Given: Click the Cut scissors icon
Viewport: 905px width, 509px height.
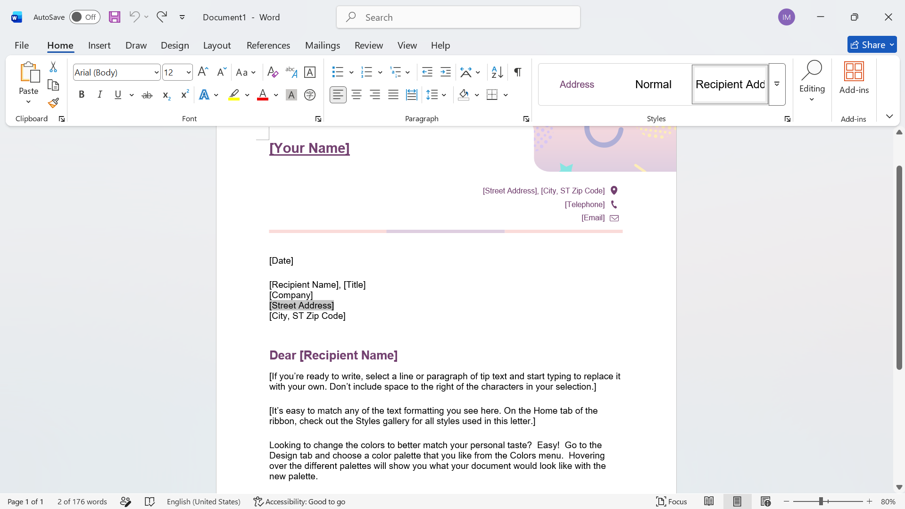Looking at the screenshot, I should pyautogui.click(x=53, y=67).
